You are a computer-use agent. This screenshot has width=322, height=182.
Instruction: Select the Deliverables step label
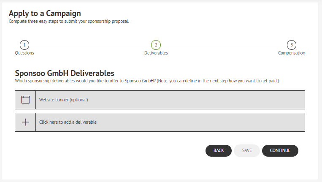pyautogui.click(x=156, y=53)
